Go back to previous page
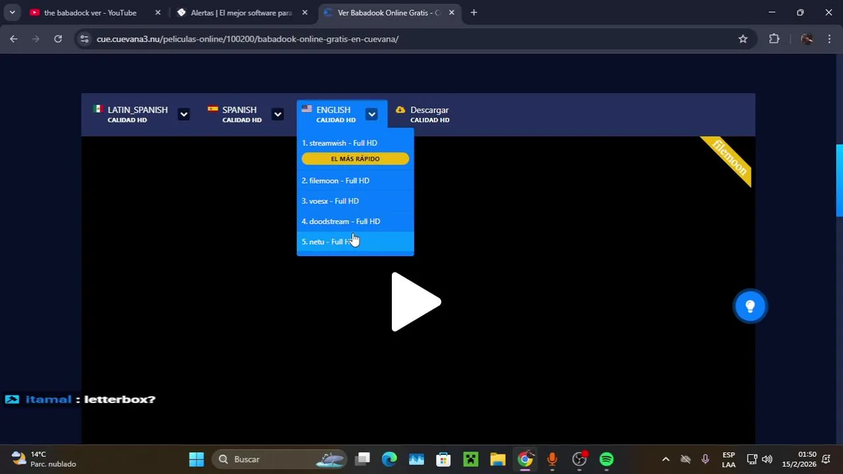Image resolution: width=843 pixels, height=474 pixels. coord(14,39)
